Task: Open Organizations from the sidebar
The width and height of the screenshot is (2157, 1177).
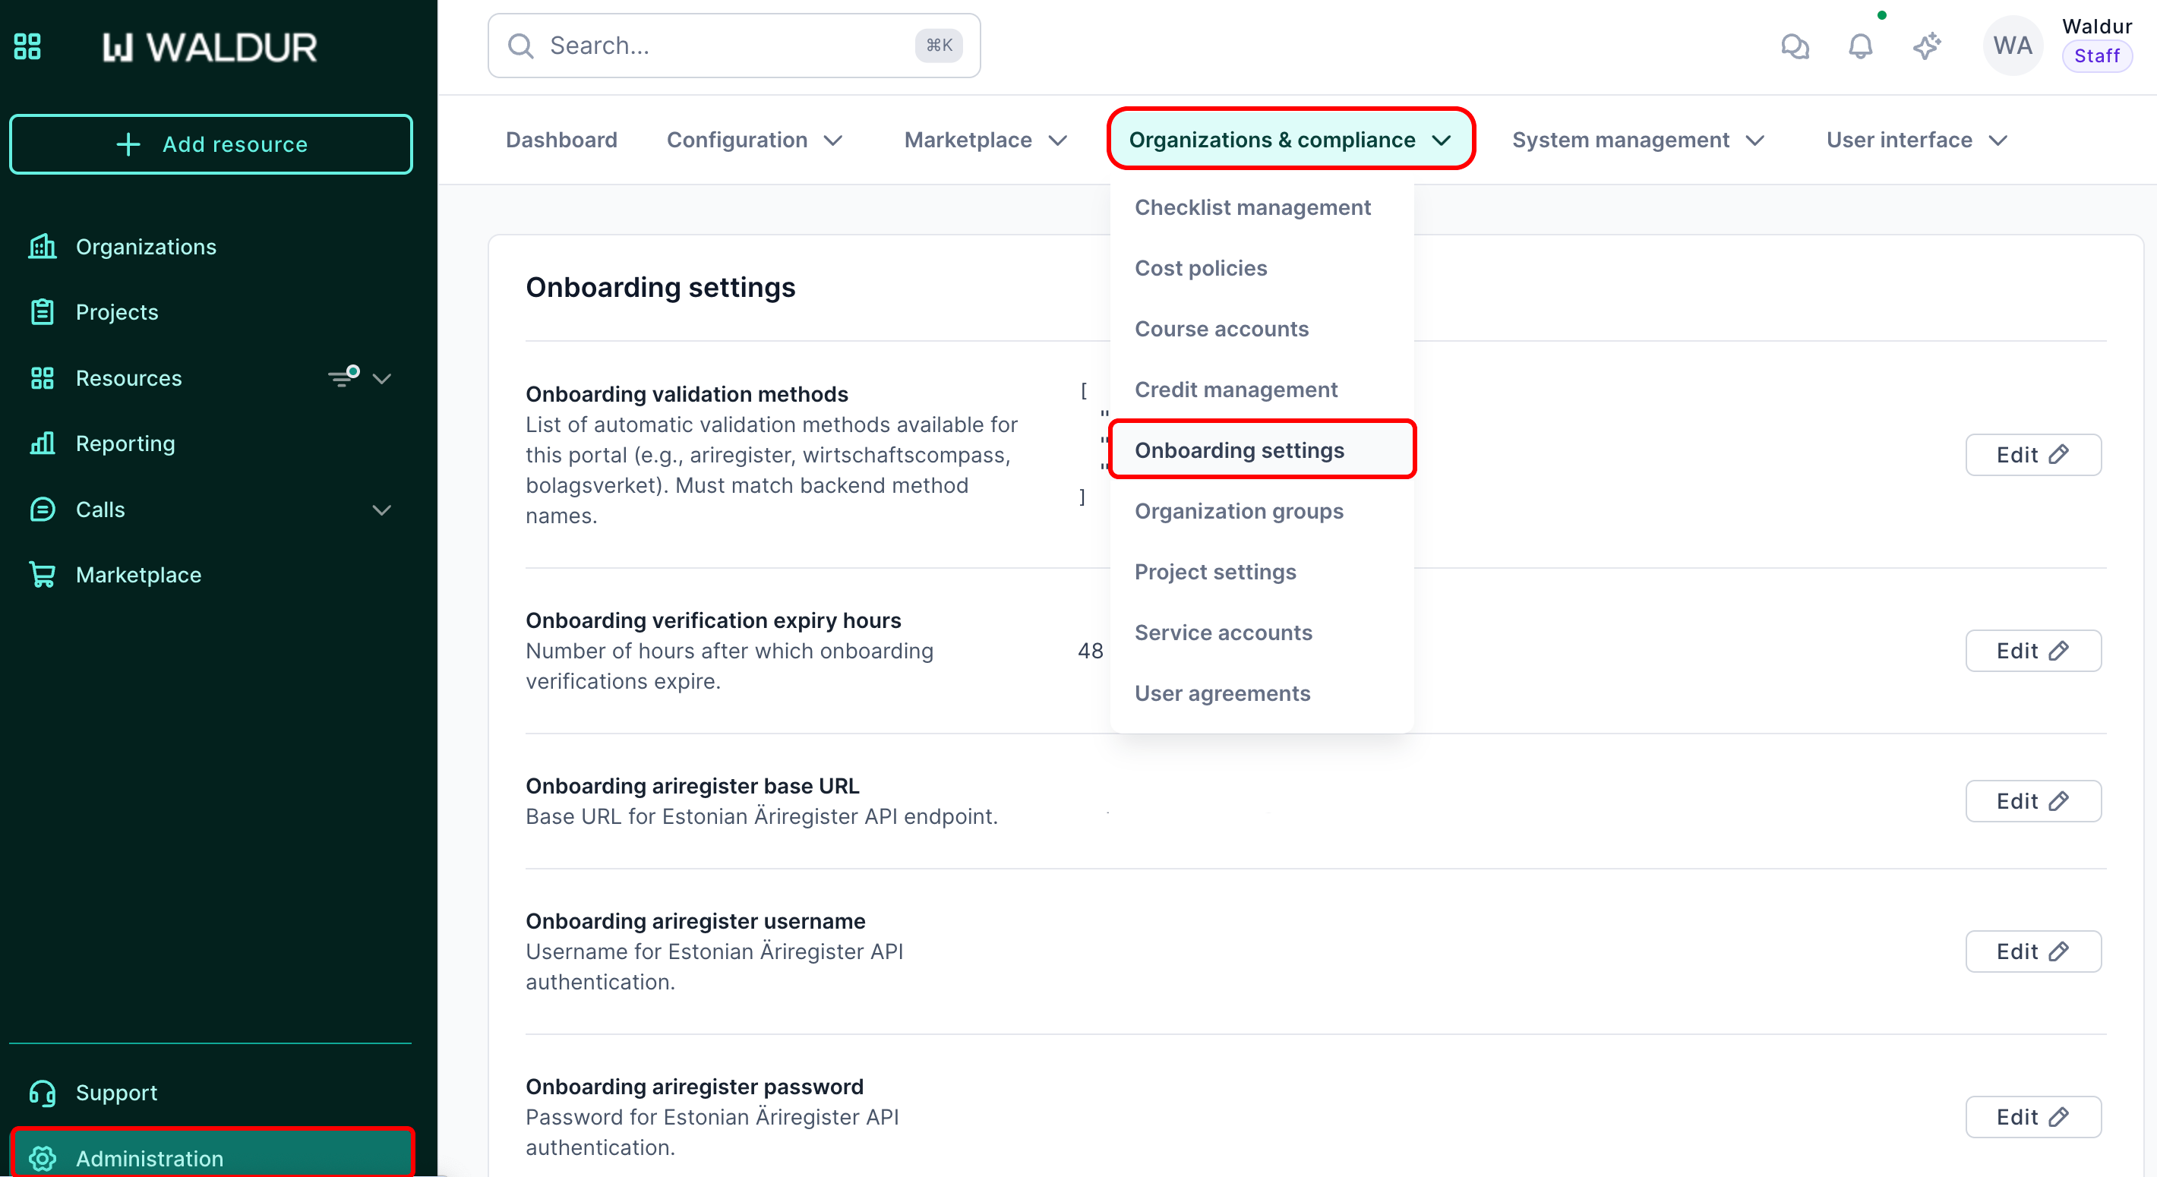Action: click(146, 247)
